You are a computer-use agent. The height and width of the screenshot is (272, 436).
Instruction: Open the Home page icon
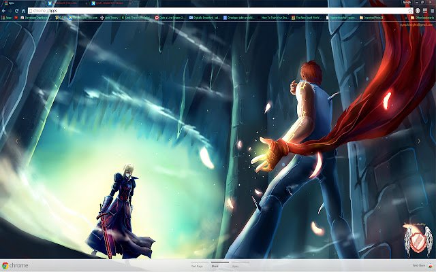[23, 11]
